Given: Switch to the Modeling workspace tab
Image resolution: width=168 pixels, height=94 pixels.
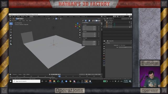Looking at the screenshot, I should point(36,17).
